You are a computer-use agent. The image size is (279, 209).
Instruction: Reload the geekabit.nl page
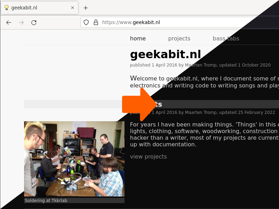pyautogui.click(x=34, y=23)
